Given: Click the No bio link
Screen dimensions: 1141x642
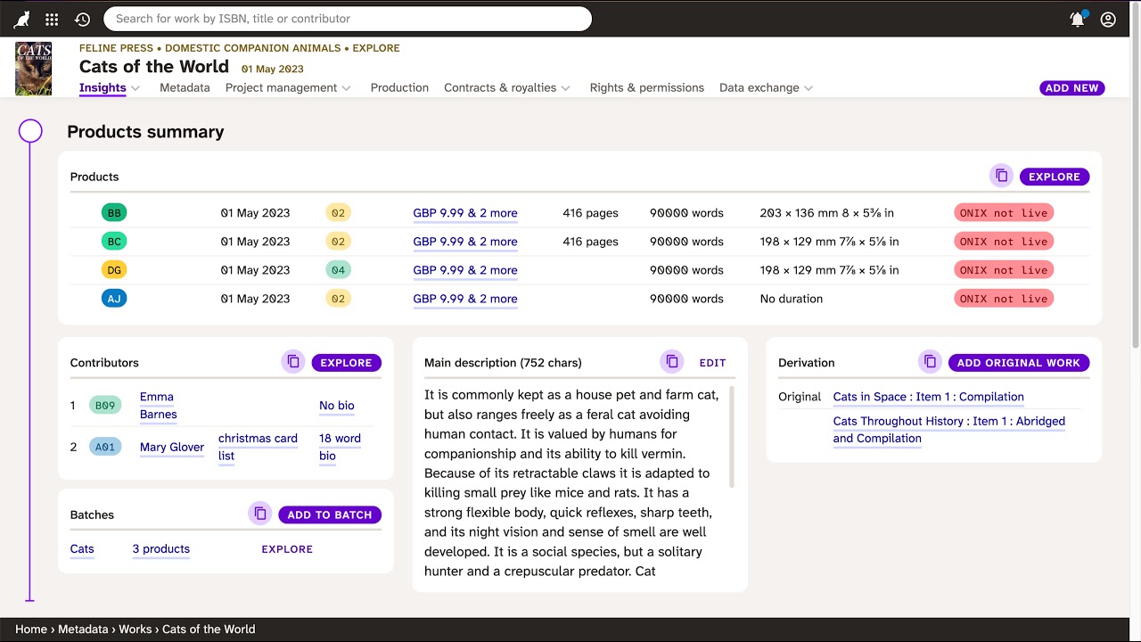Looking at the screenshot, I should click(337, 406).
